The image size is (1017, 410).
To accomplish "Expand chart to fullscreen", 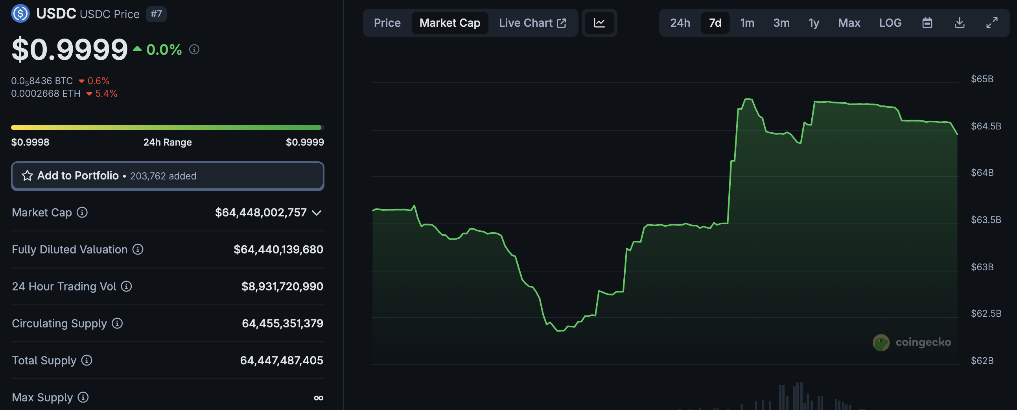I will point(992,23).
